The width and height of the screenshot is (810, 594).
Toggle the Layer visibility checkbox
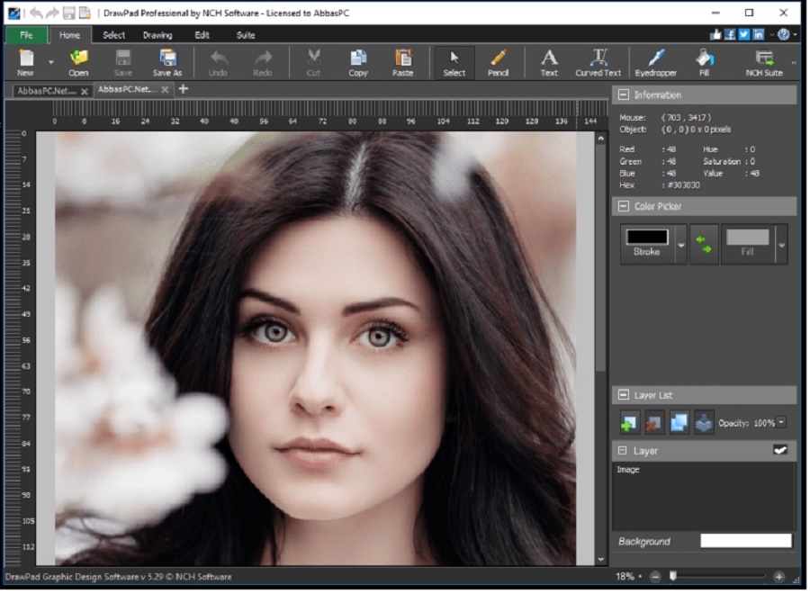pos(779,450)
